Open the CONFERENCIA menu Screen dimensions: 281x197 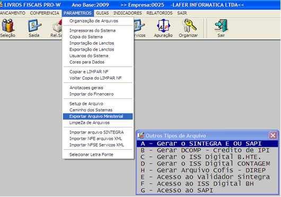(45, 13)
